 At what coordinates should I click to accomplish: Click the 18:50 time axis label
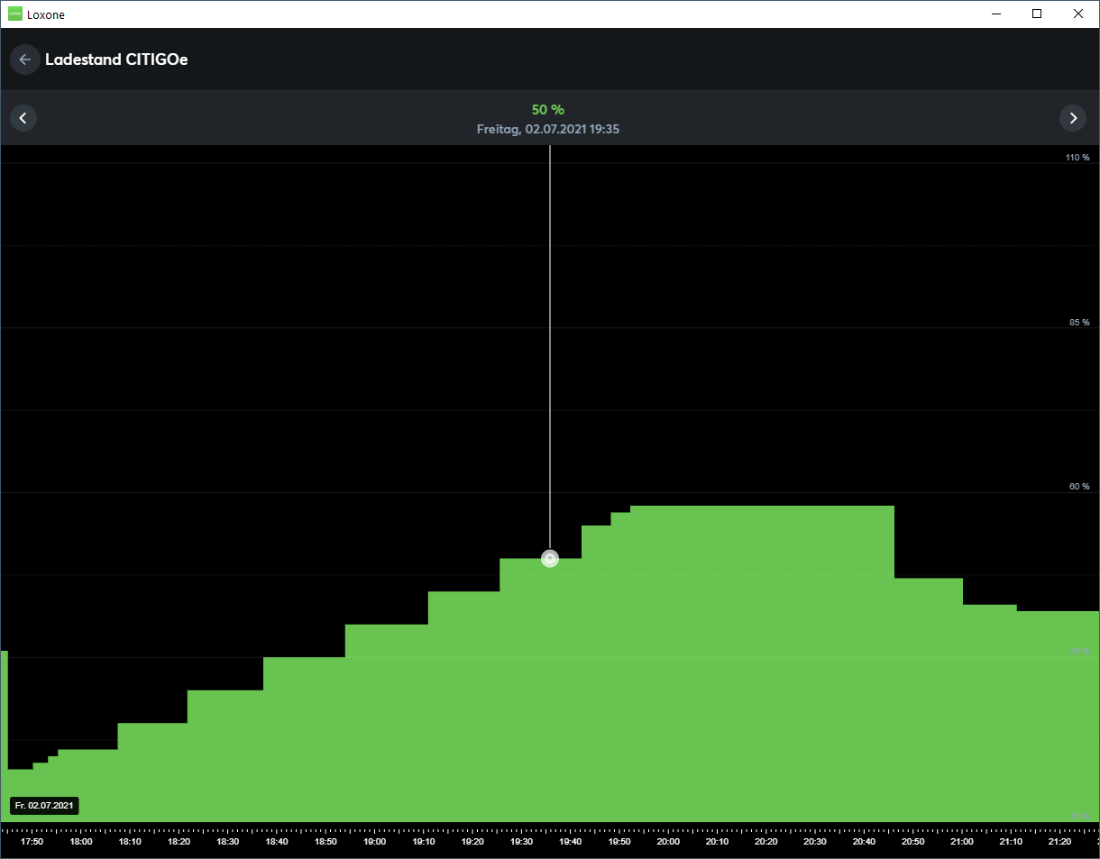tap(325, 842)
